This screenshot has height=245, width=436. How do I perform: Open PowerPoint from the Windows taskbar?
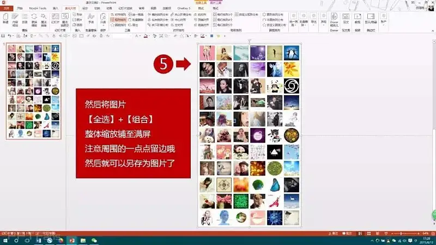(71, 240)
